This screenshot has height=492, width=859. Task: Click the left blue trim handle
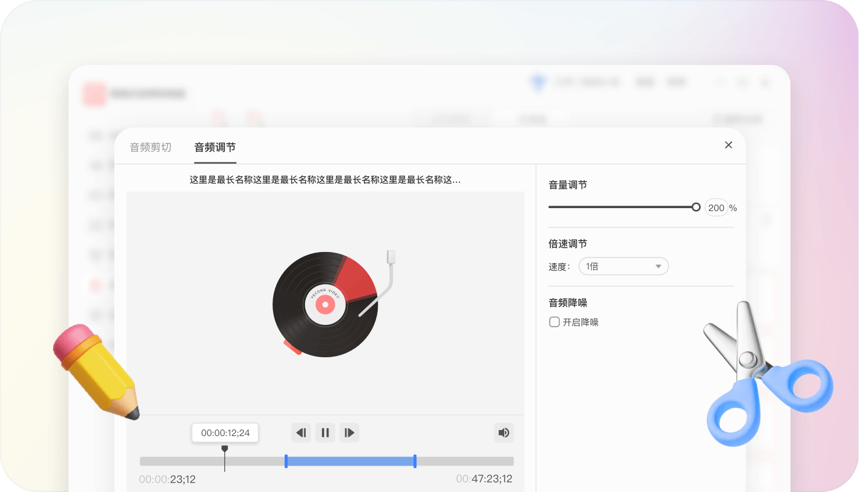(x=286, y=461)
